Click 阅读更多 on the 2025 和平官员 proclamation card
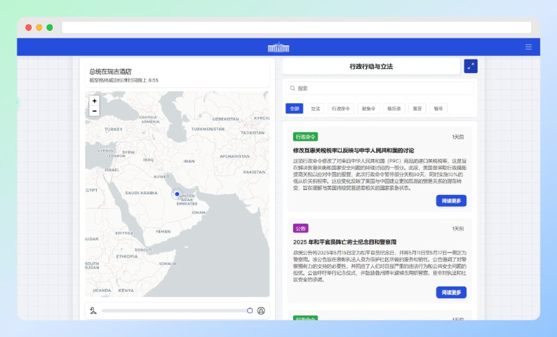This screenshot has width=557, height=337. (451, 292)
